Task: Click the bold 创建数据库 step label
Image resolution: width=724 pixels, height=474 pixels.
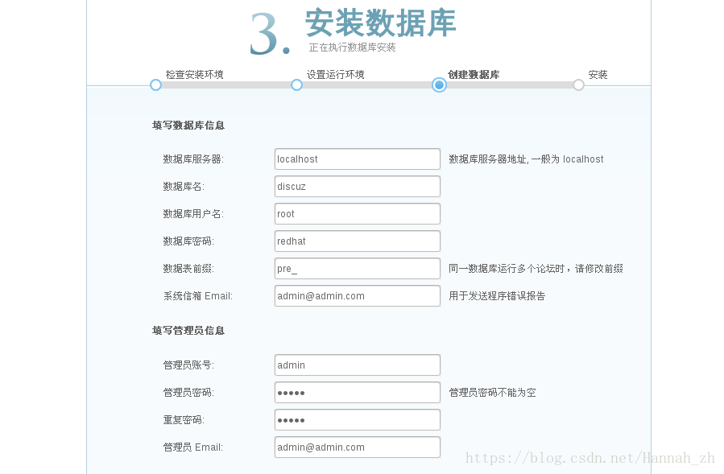Action: pos(474,74)
